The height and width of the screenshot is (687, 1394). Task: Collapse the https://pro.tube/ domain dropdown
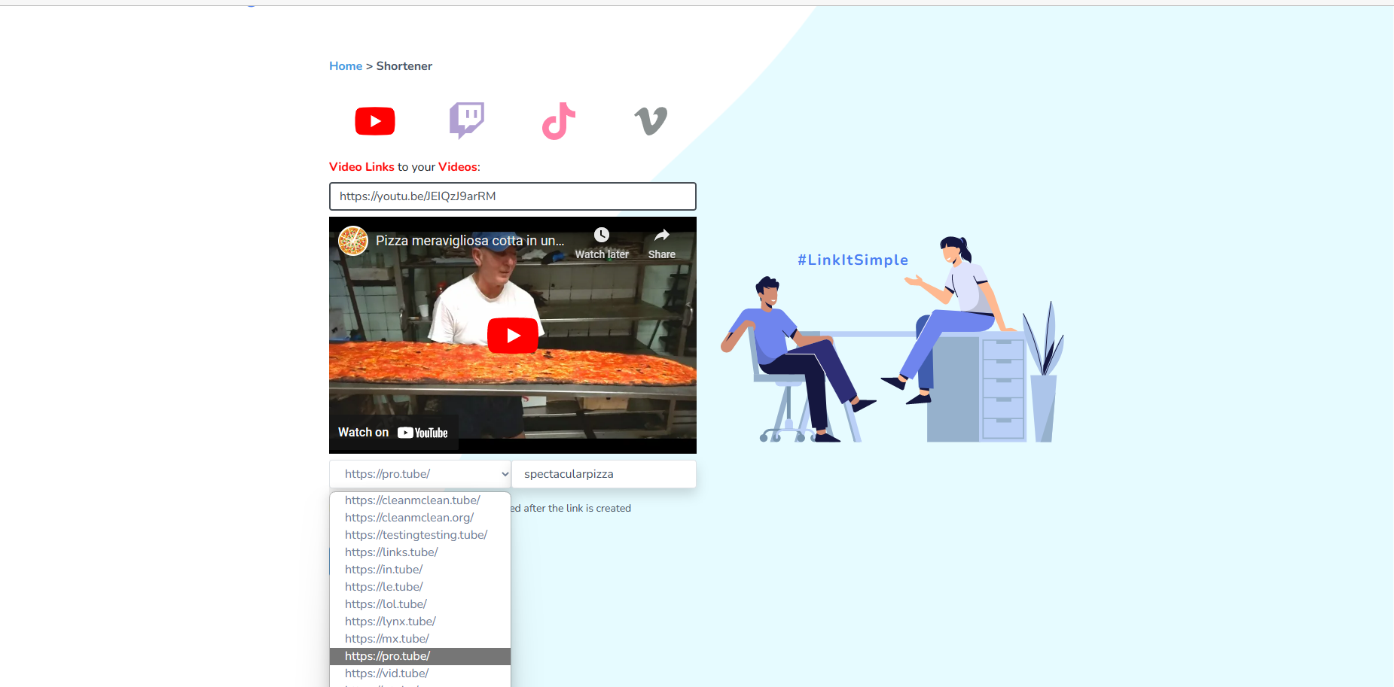point(420,474)
